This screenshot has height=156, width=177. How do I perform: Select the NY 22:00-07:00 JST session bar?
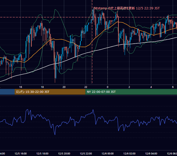[131, 92]
